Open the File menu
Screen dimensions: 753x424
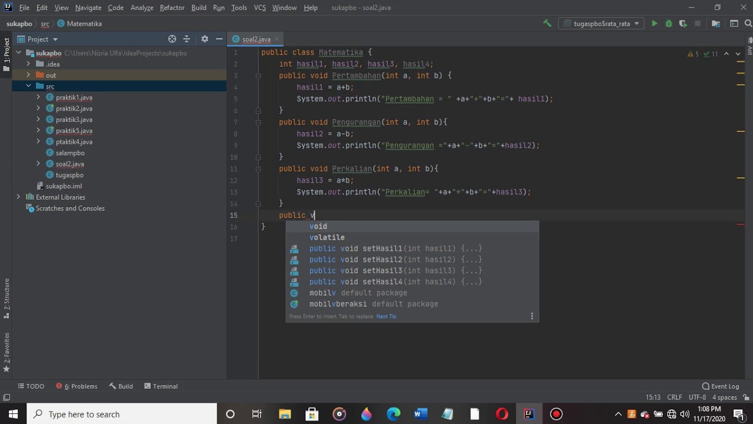click(24, 8)
